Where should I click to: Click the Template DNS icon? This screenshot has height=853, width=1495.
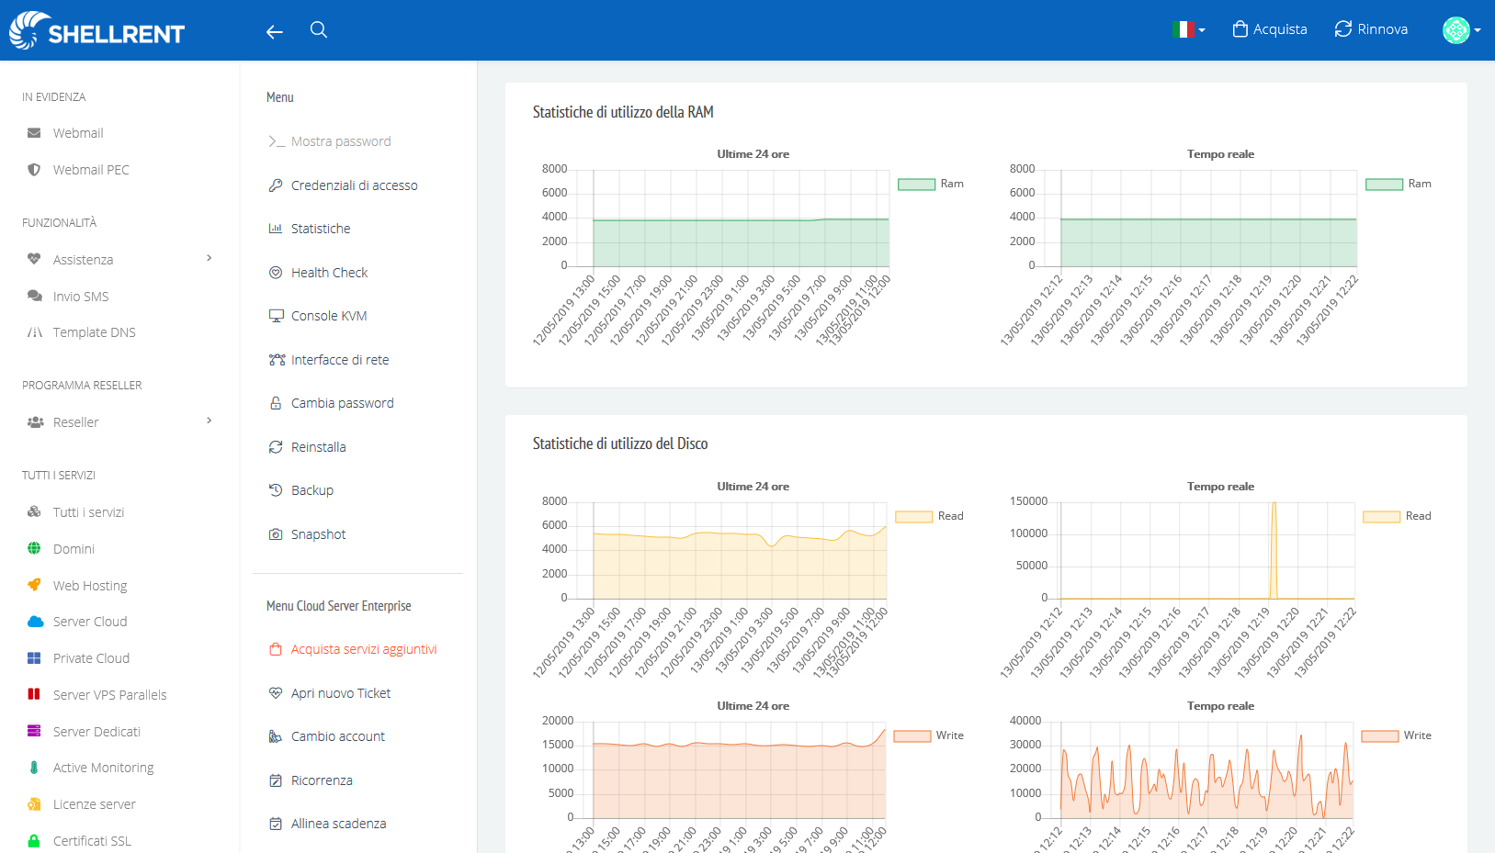tap(35, 332)
